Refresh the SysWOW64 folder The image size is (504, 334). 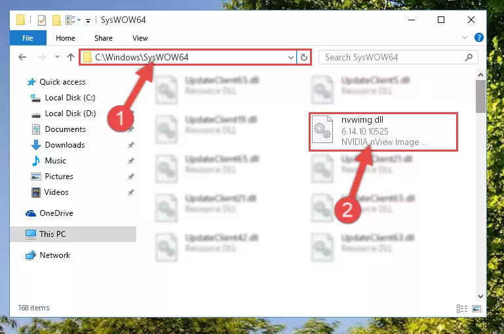tap(303, 58)
